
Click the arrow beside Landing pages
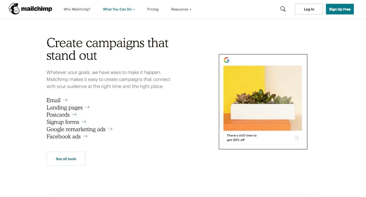[x=87, y=107]
